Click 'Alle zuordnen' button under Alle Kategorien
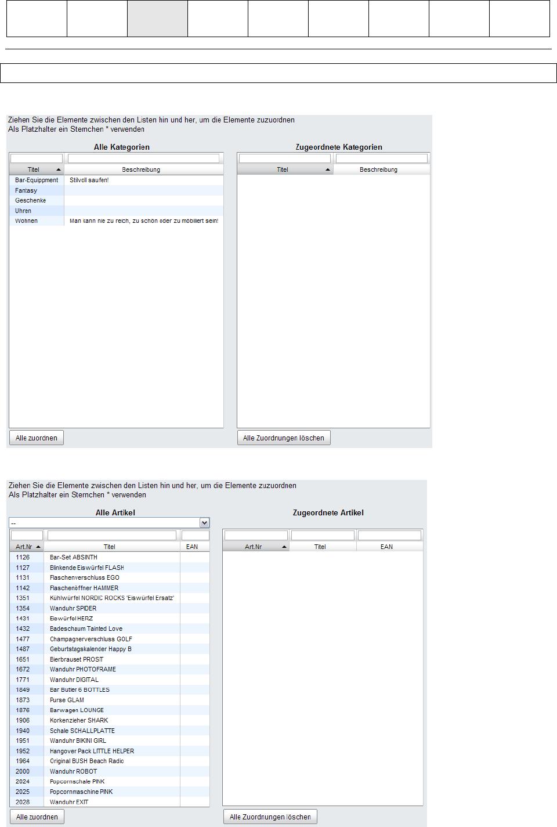This screenshot has height=827, width=557. tap(37, 438)
